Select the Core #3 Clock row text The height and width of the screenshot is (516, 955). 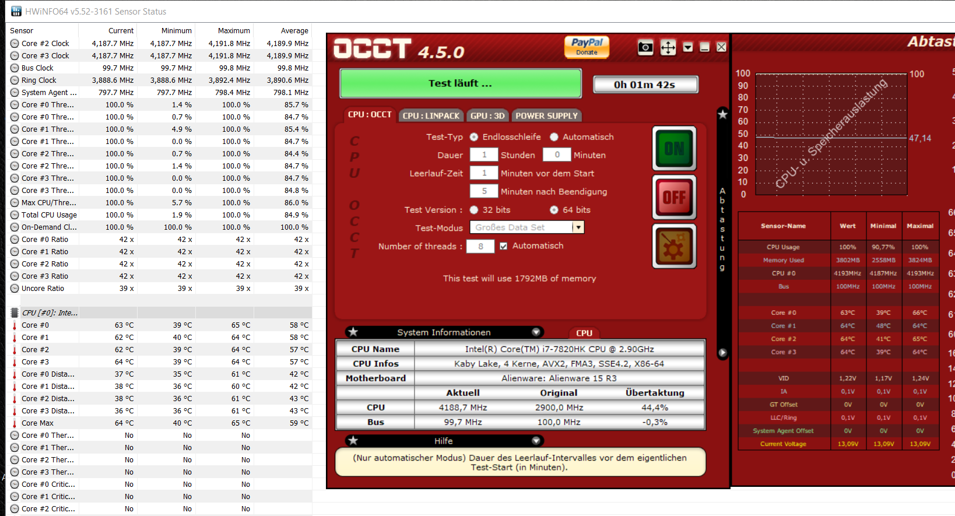(x=45, y=55)
